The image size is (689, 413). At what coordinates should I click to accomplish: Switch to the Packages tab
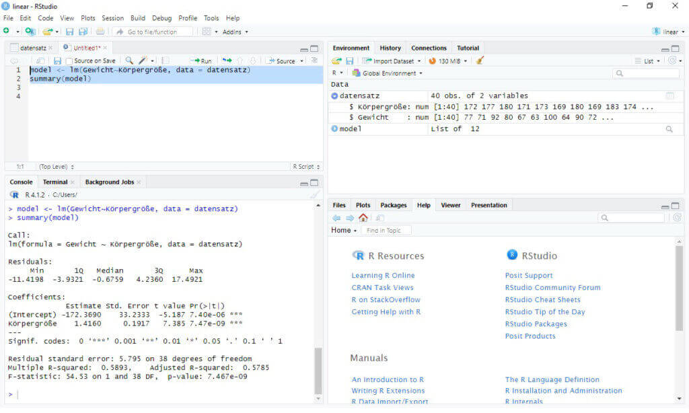tap(394, 205)
